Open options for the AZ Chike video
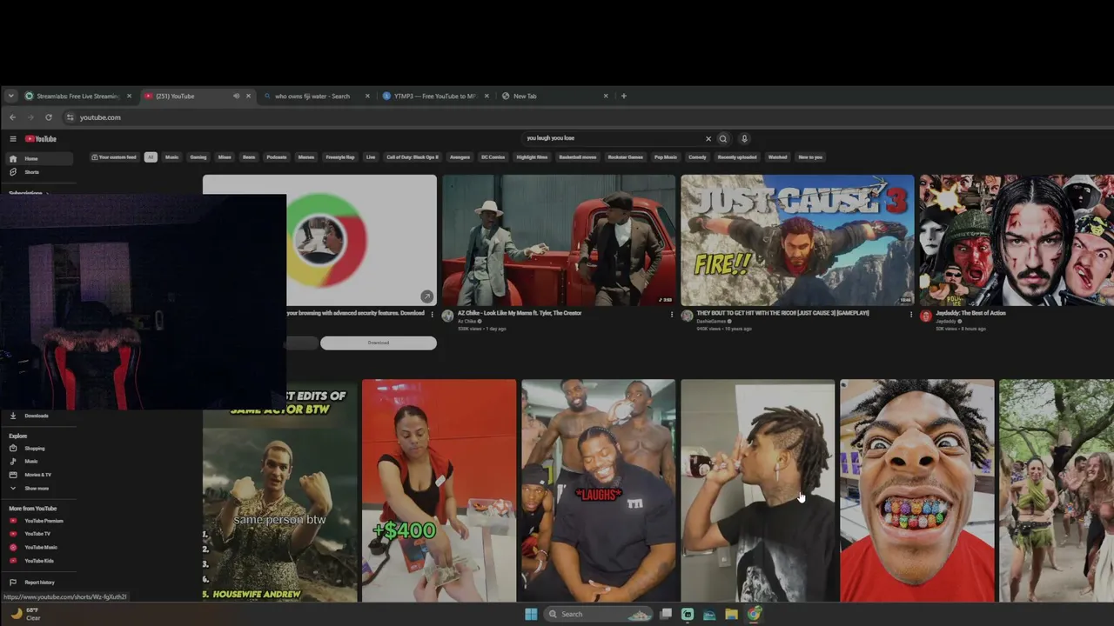 pyautogui.click(x=672, y=315)
